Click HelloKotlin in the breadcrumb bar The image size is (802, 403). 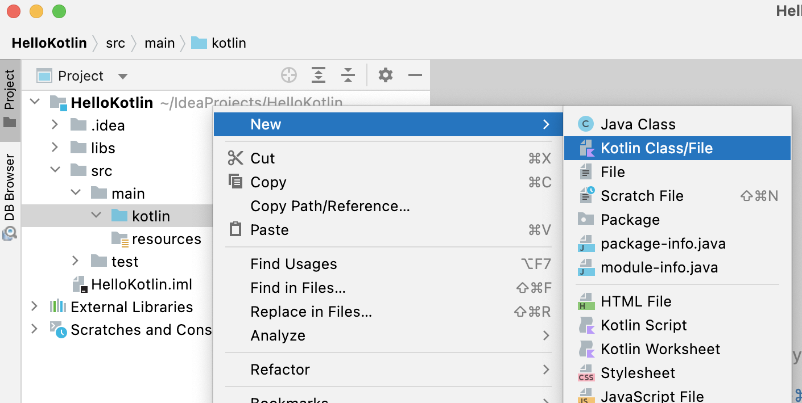(49, 43)
